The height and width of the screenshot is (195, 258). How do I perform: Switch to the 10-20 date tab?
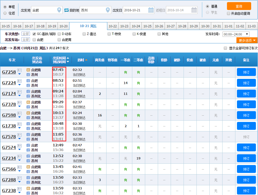coord(63,26)
